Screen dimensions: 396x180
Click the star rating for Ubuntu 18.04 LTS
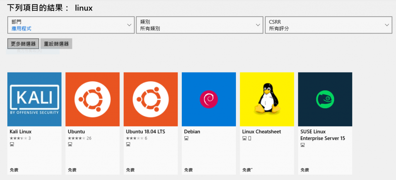[135, 138]
